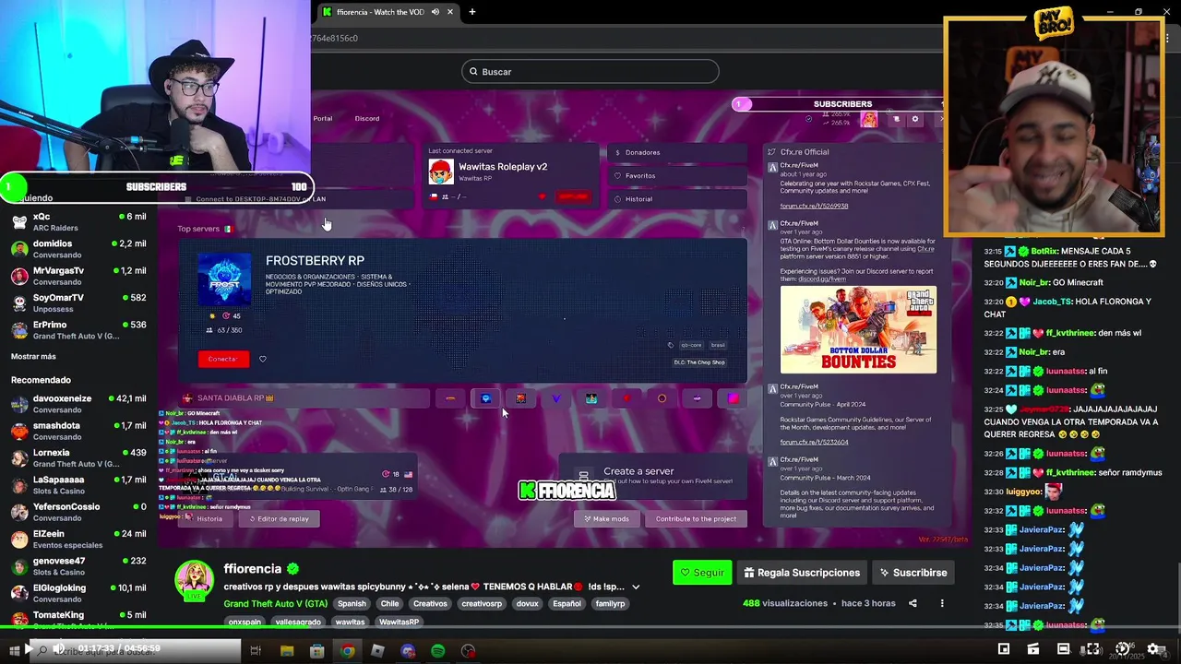Open Chrome on the taskbar
Viewport: 1181px width, 664px height.
tap(347, 651)
